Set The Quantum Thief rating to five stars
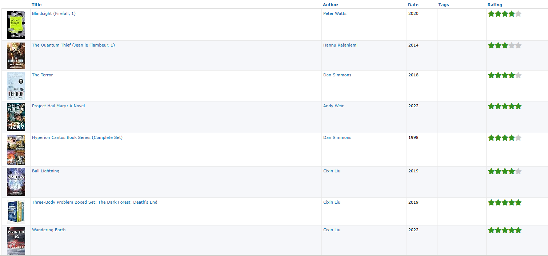548x256 pixels. [518, 45]
